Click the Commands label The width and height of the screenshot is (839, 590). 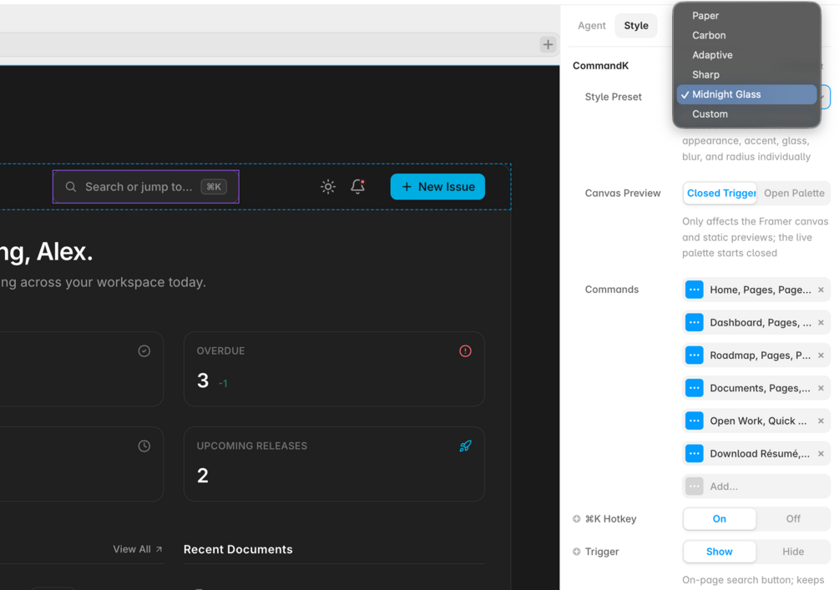[x=612, y=290]
